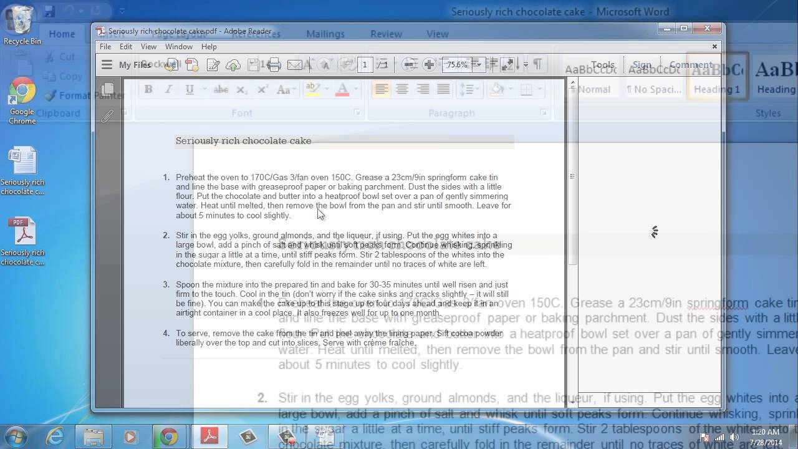The height and width of the screenshot is (449, 798).
Task: Toggle Strikethrough in Word ribbon
Action: 221,90
